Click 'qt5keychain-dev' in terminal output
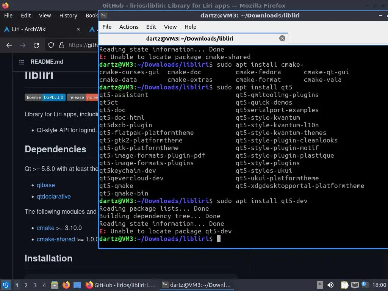 click(x=127, y=171)
